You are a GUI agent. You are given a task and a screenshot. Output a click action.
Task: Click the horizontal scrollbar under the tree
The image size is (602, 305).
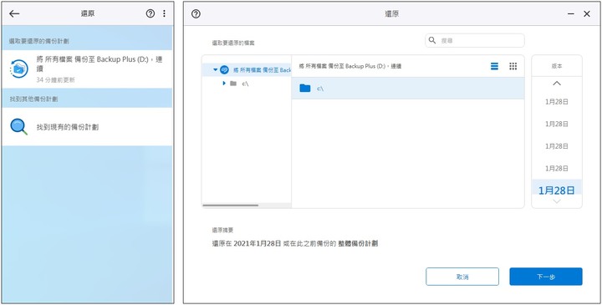(231, 206)
